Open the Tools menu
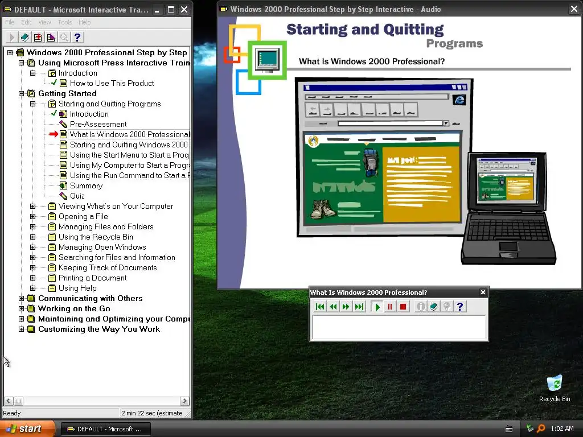Image resolution: width=583 pixels, height=437 pixels. click(65, 22)
